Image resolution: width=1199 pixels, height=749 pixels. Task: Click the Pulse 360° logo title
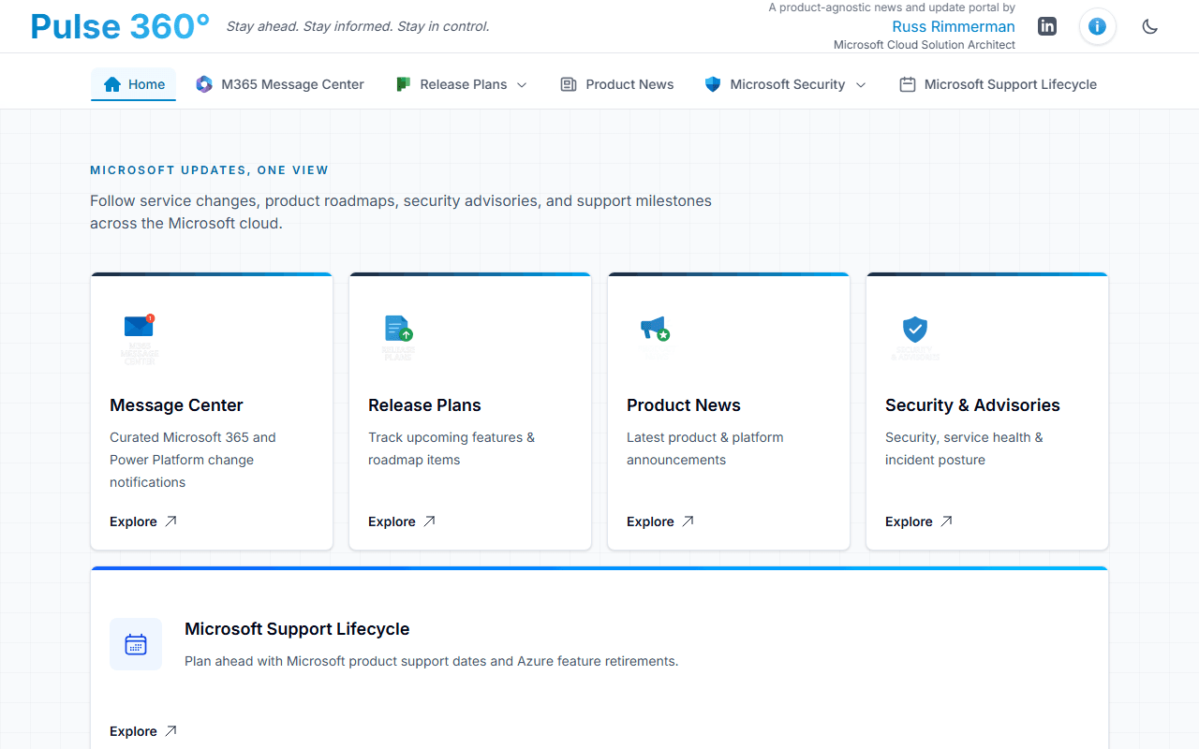click(120, 26)
